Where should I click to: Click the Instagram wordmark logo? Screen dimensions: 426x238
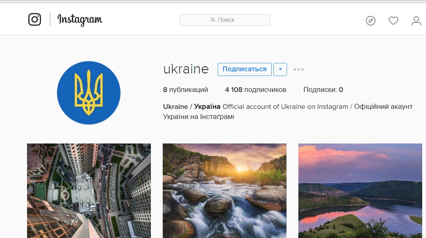(80, 20)
